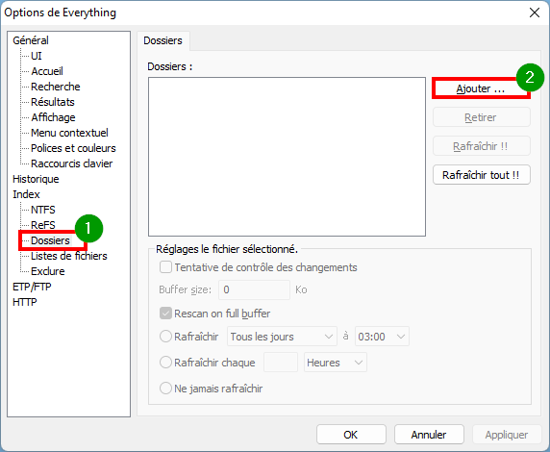Screen dimensions: 550x452
Task: Select Accueil in the tree
Action: click(x=47, y=71)
